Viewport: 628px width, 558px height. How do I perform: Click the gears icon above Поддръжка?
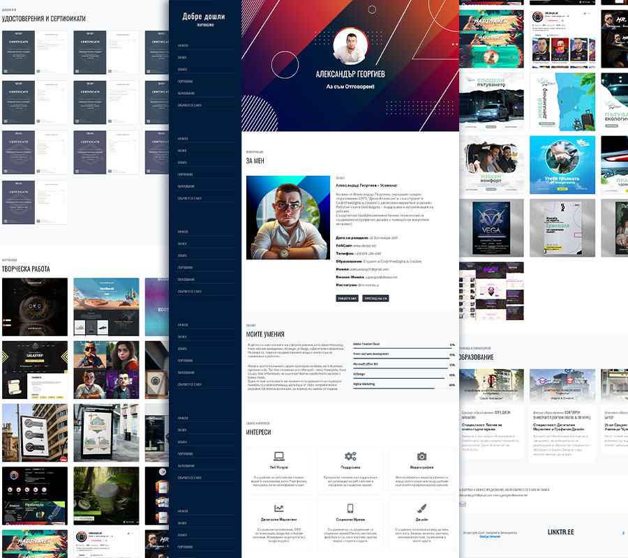click(350, 456)
